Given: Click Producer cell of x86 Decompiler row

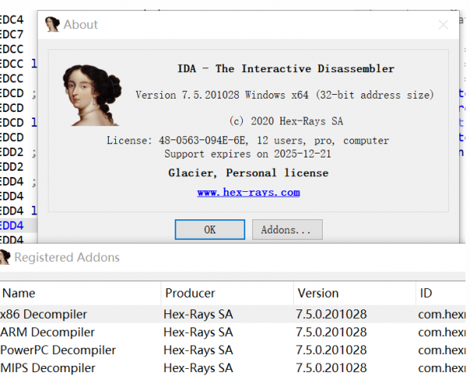Looking at the screenshot, I should [x=198, y=314].
